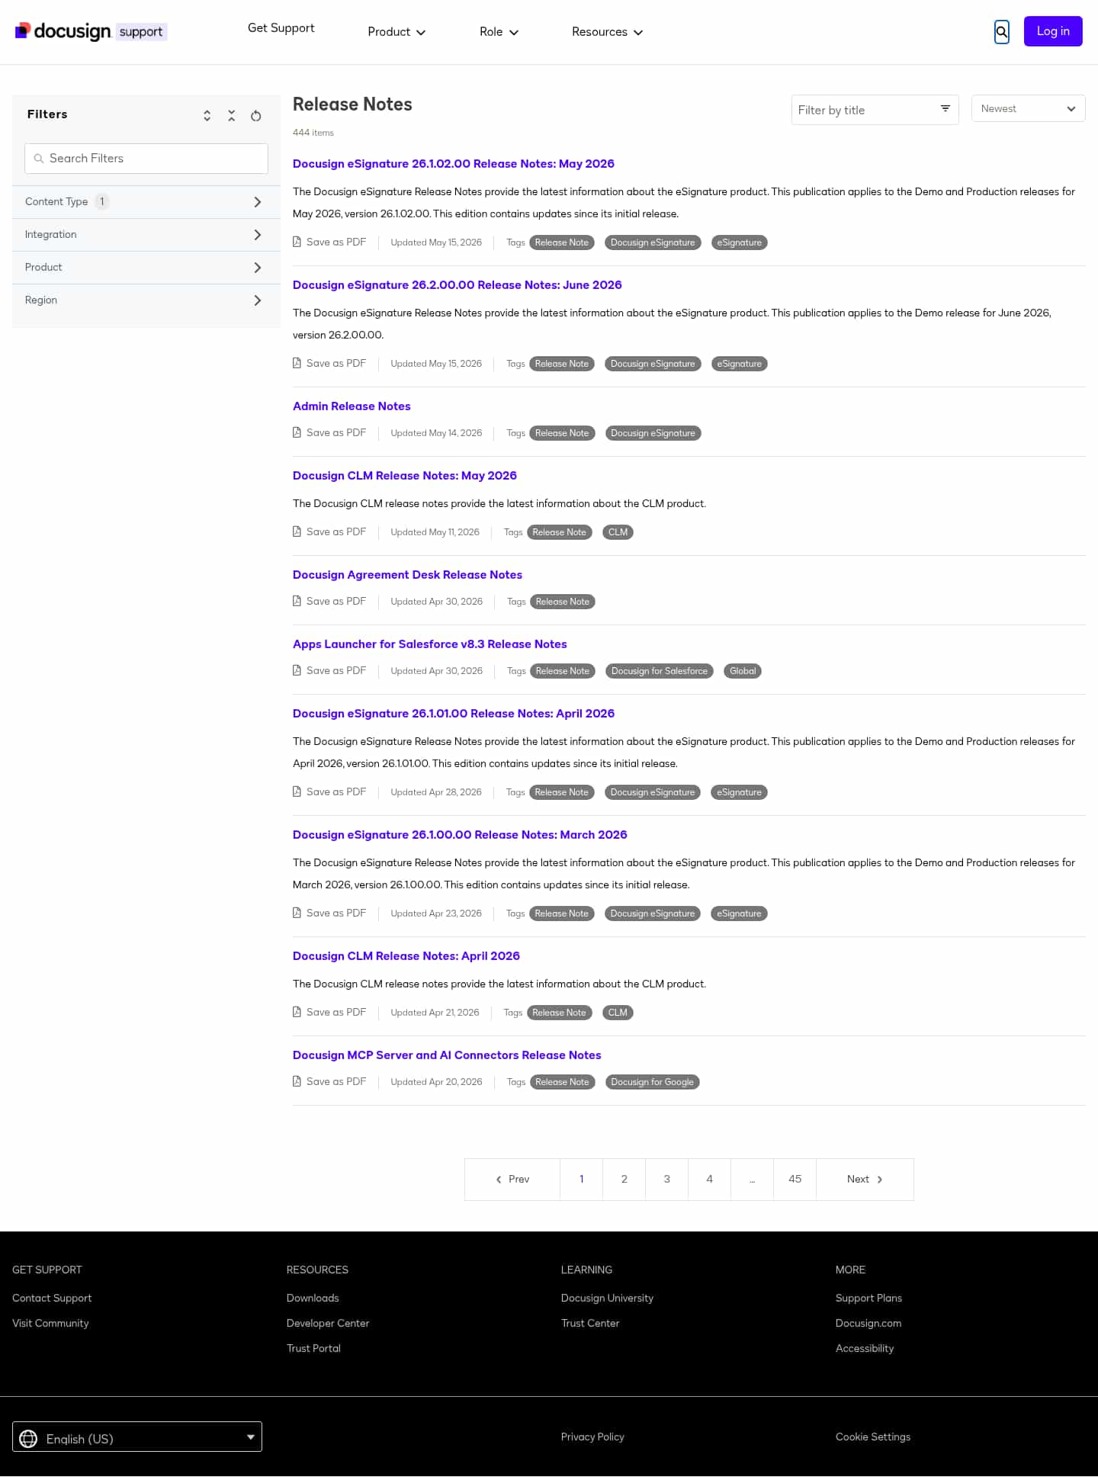Open Docusign Agreement Desk Release Notes
Viewport: 1098px width, 1477px height.
tap(407, 575)
